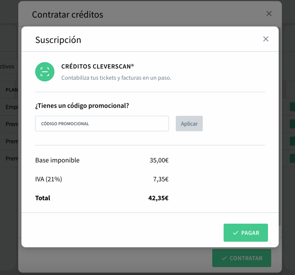Image resolution: width=295 pixels, height=275 pixels.
Task: Click the Base imponible amount 35,00€
Action: tap(159, 160)
